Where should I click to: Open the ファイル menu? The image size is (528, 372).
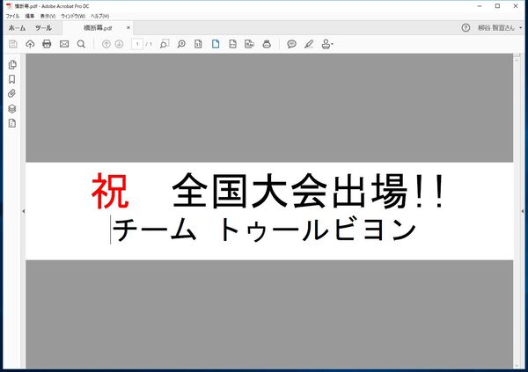12,16
